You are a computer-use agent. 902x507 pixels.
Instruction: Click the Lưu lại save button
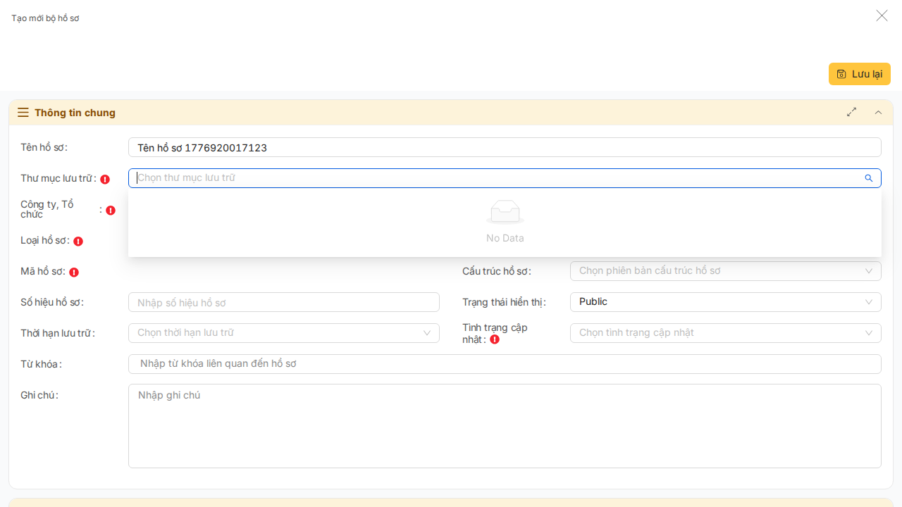pyautogui.click(x=859, y=74)
